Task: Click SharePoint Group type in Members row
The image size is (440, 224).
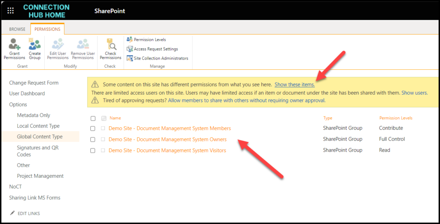Action: click(342, 128)
